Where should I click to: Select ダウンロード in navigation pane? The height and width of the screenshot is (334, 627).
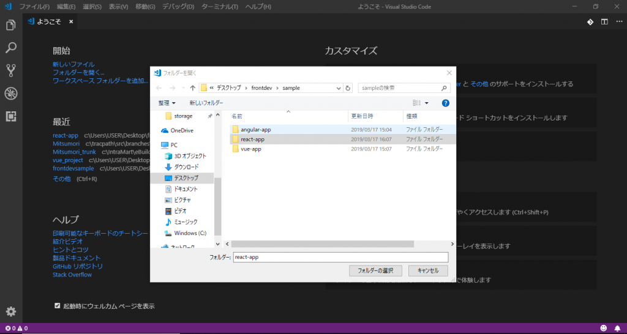[x=182, y=166]
